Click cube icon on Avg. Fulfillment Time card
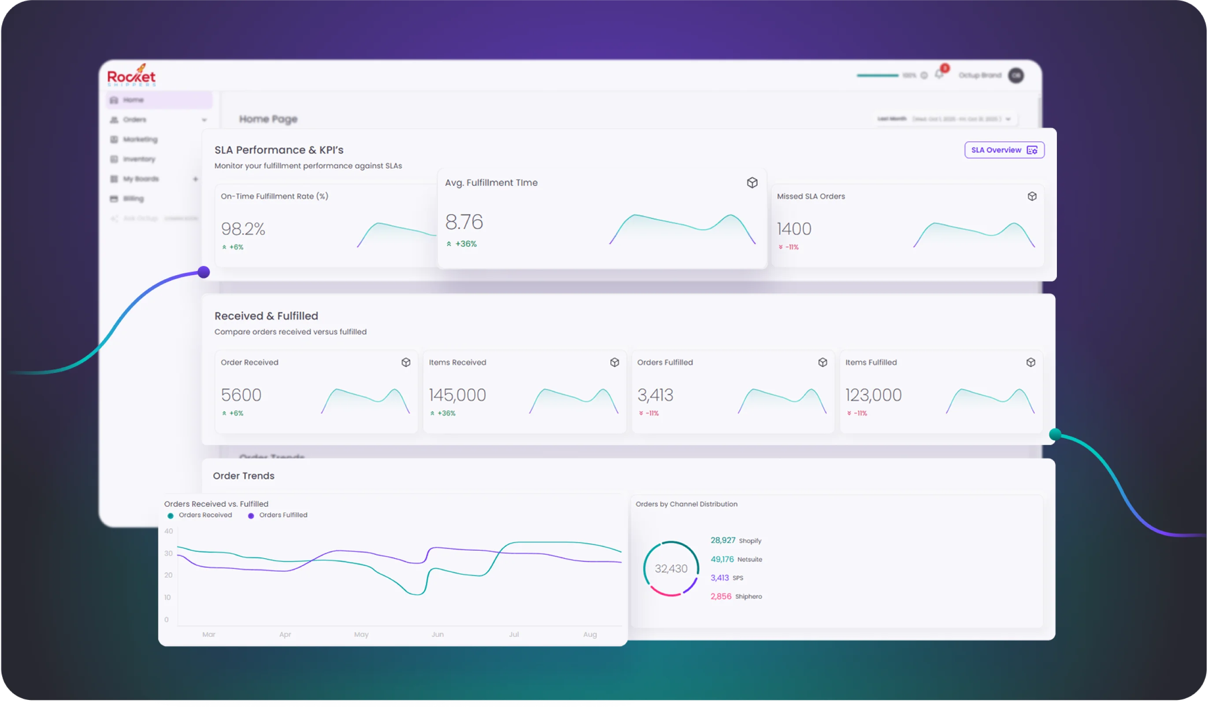Viewport: 1208px width, 707px height. (752, 183)
